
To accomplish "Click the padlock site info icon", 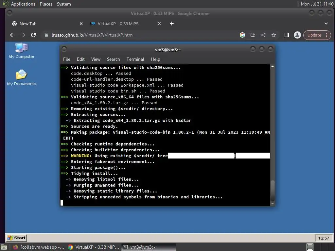I will click(x=46, y=35).
